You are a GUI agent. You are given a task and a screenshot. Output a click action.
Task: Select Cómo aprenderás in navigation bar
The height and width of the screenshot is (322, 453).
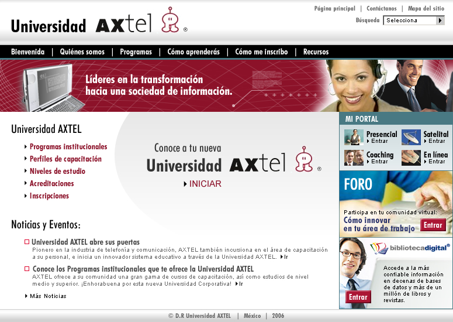pos(193,52)
